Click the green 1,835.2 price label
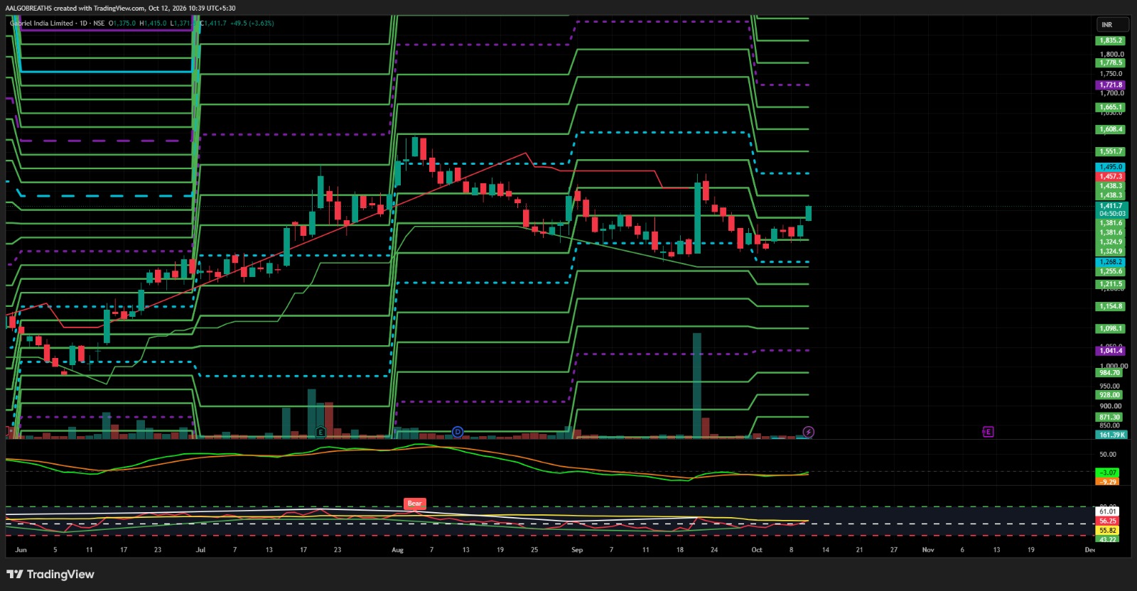This screenshot has width=1137, height=591. (x=1111, y=40)
